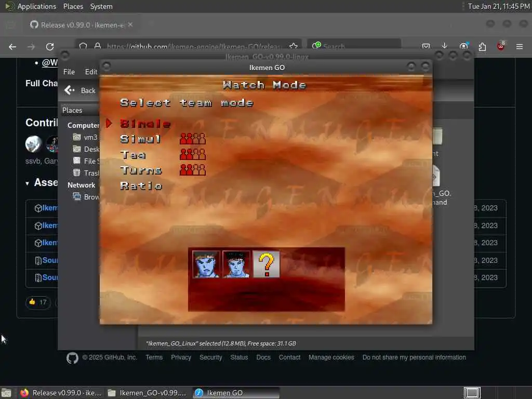Open File menu in file manager
Viewport: 532px width, 399px height.
click(x=69, y=72)
